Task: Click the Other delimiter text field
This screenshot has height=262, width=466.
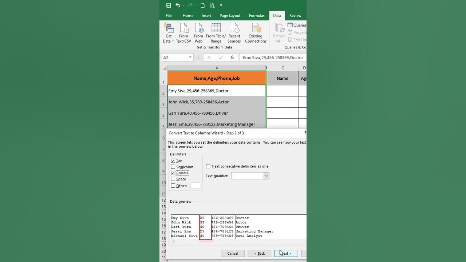Action: pos(196,186)
